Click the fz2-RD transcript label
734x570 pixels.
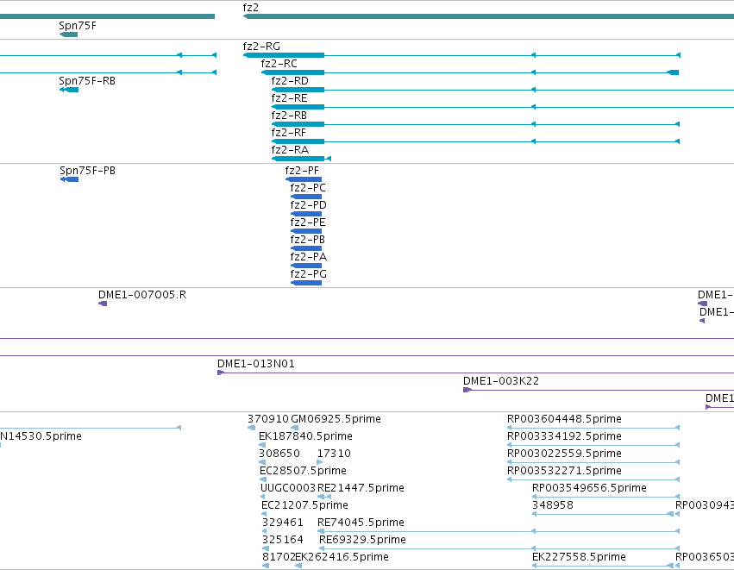pos(290,81)
